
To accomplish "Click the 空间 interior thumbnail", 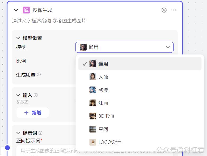I will pyautogui.click(x=93, y=129).
